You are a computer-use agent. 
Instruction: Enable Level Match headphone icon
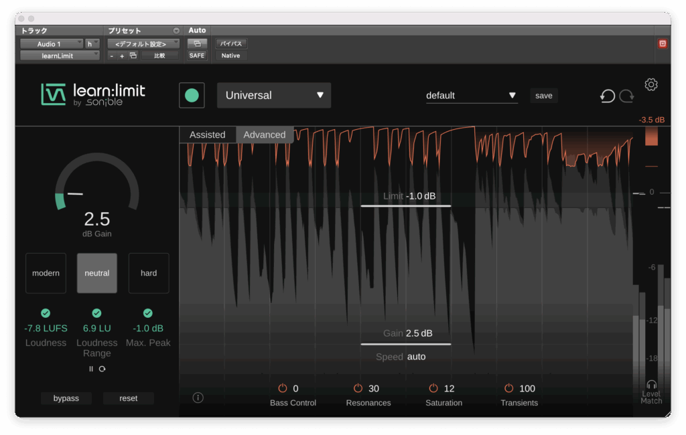[x=651, y=385]
